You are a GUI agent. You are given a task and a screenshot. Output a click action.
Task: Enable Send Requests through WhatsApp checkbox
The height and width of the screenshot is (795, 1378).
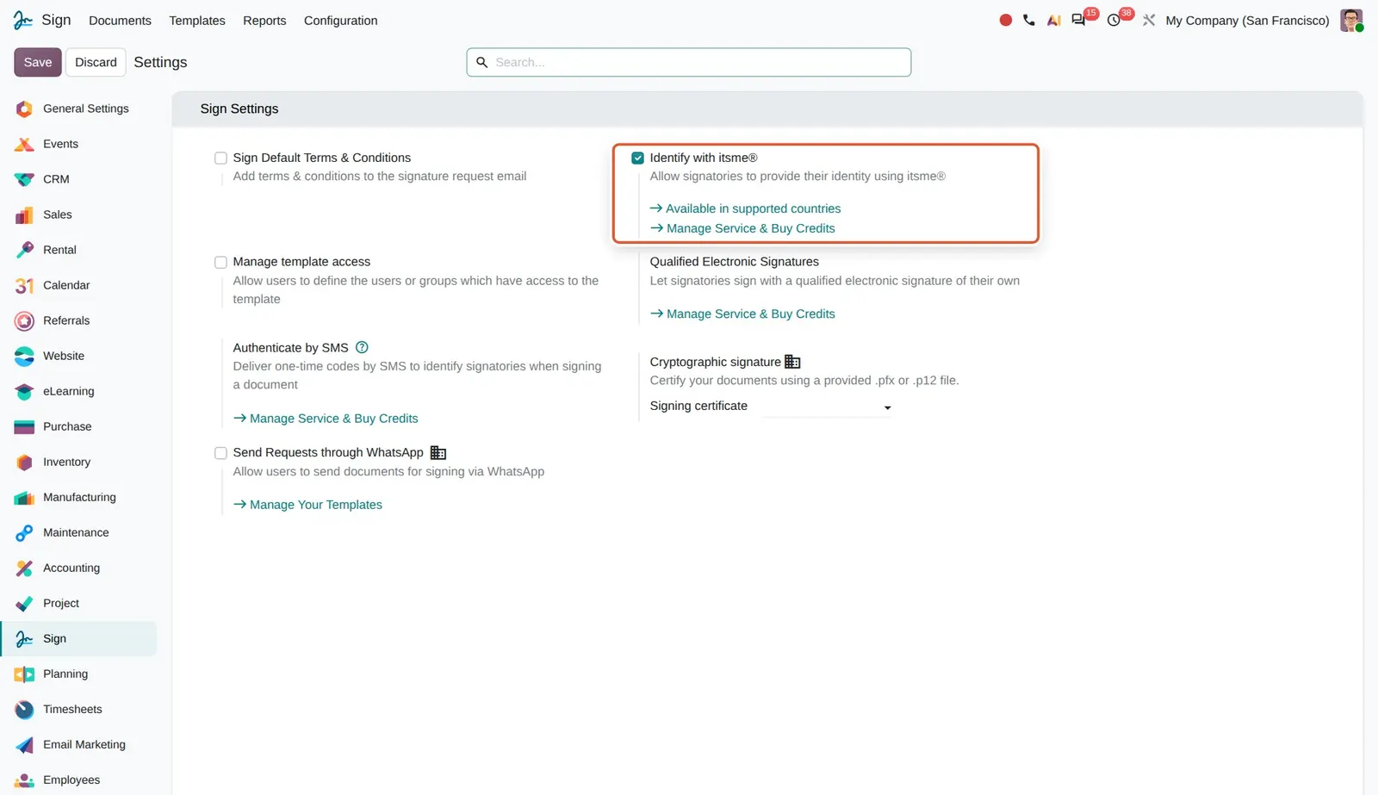[x=220, y=453]
